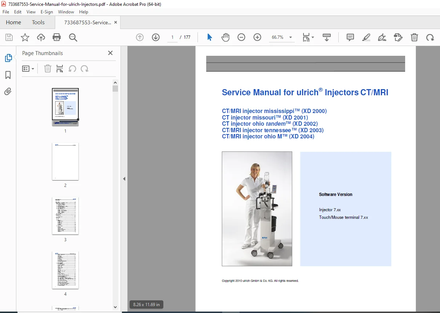The width and height of the screenshot is (440, 313).
Task: Insert page break thumbnail icon
Action: point(60,68)
